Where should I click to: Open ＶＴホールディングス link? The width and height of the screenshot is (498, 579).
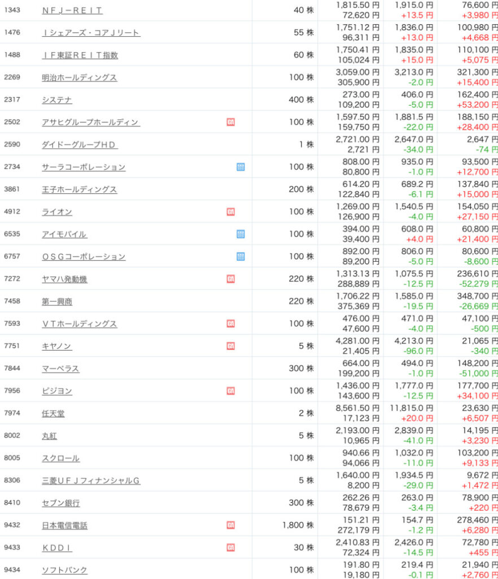pos(79,324)
